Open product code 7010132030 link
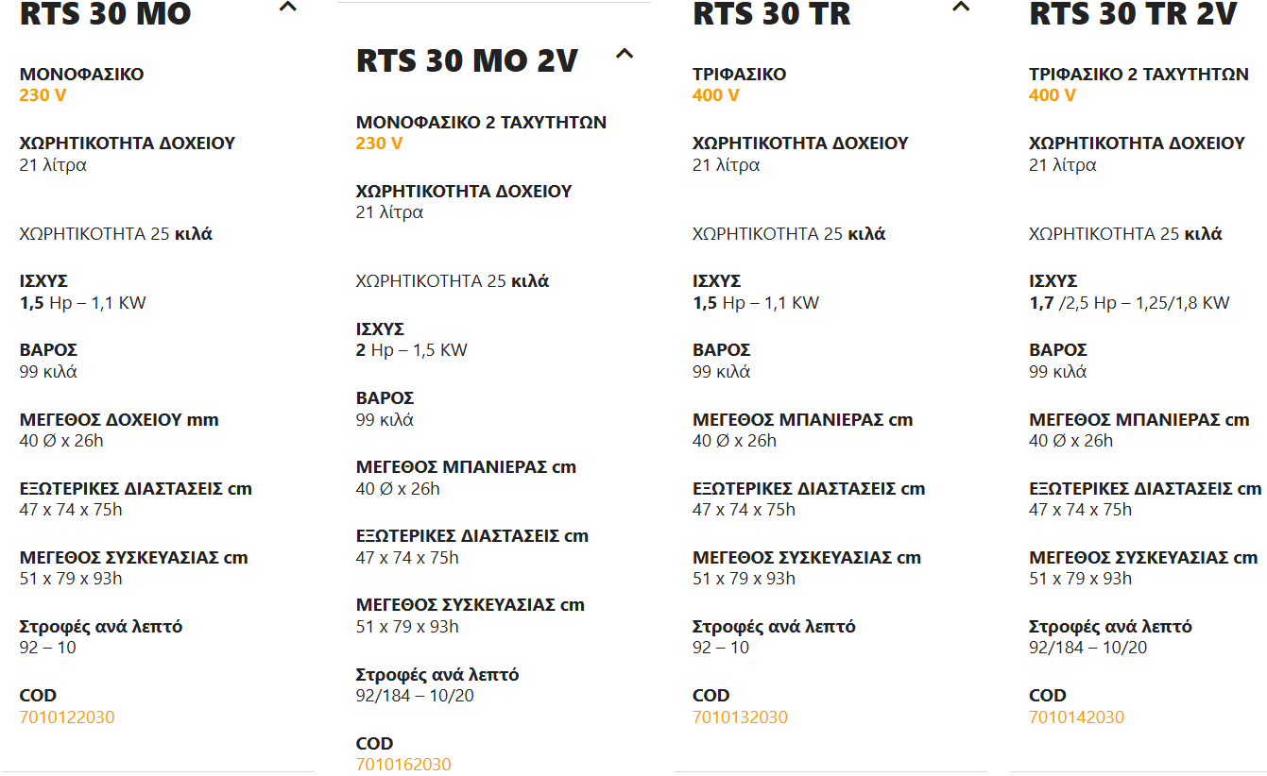 click(740, 717)
